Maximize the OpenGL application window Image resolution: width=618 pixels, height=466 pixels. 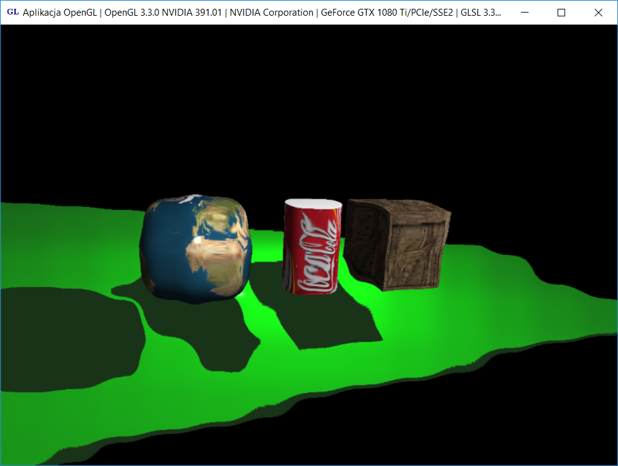[x=562, y=13]
